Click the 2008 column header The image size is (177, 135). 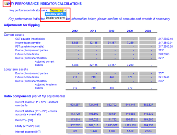[x=148, y=31]
